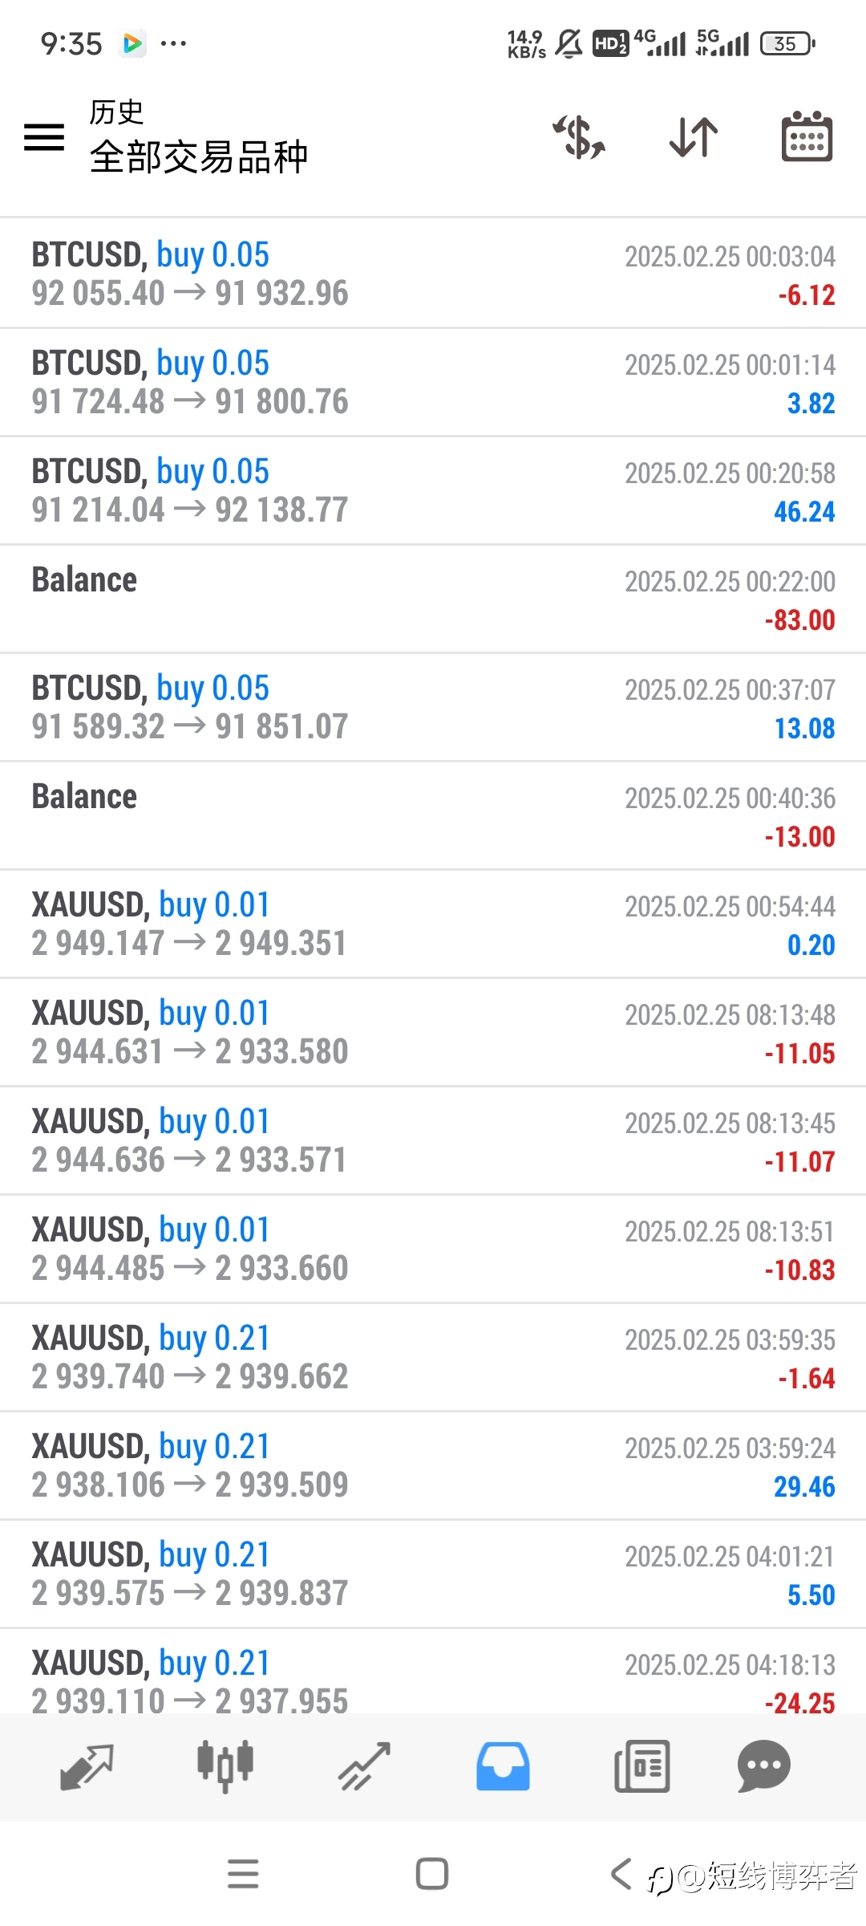866x1926 pixels.
Task: Open the candlestick Chart tab
Action: pyautogui.click(x=225, y=1766)
